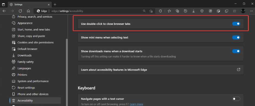
Task: Enable Navigate pages with a text cursor
Action: (x=236, y=99)
